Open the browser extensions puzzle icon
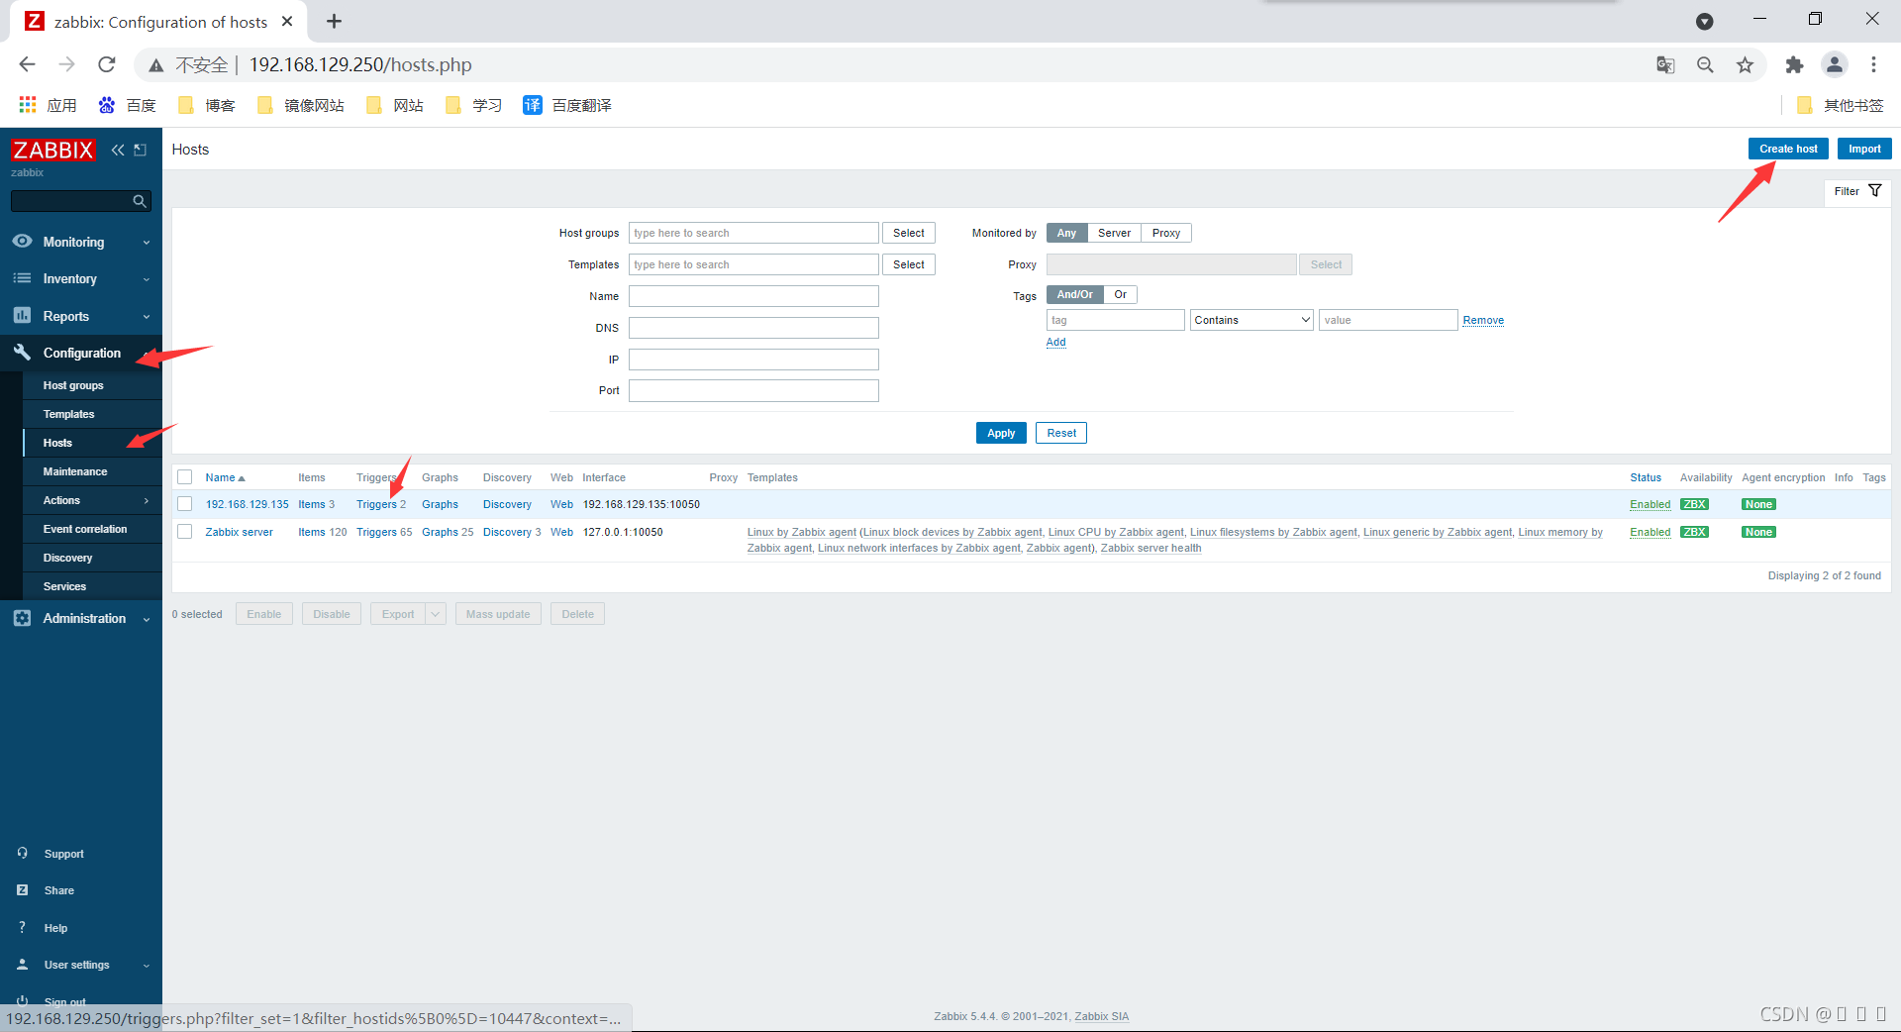This screenshot has height=1032, width=1901. tap(1794, 64)
